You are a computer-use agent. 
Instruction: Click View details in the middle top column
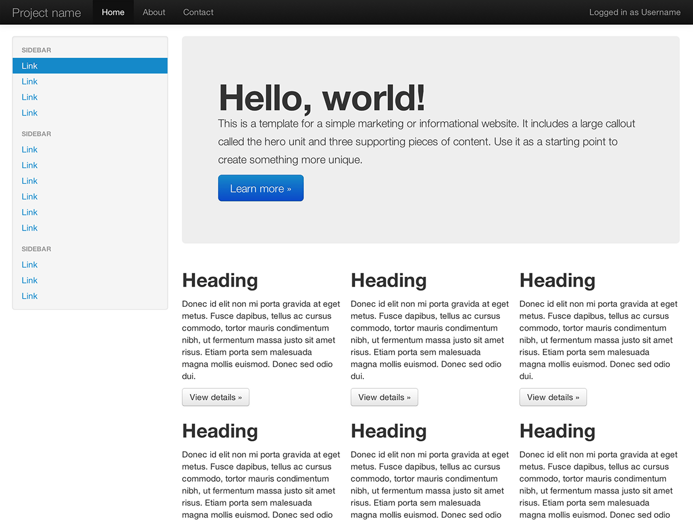point(384,397)
